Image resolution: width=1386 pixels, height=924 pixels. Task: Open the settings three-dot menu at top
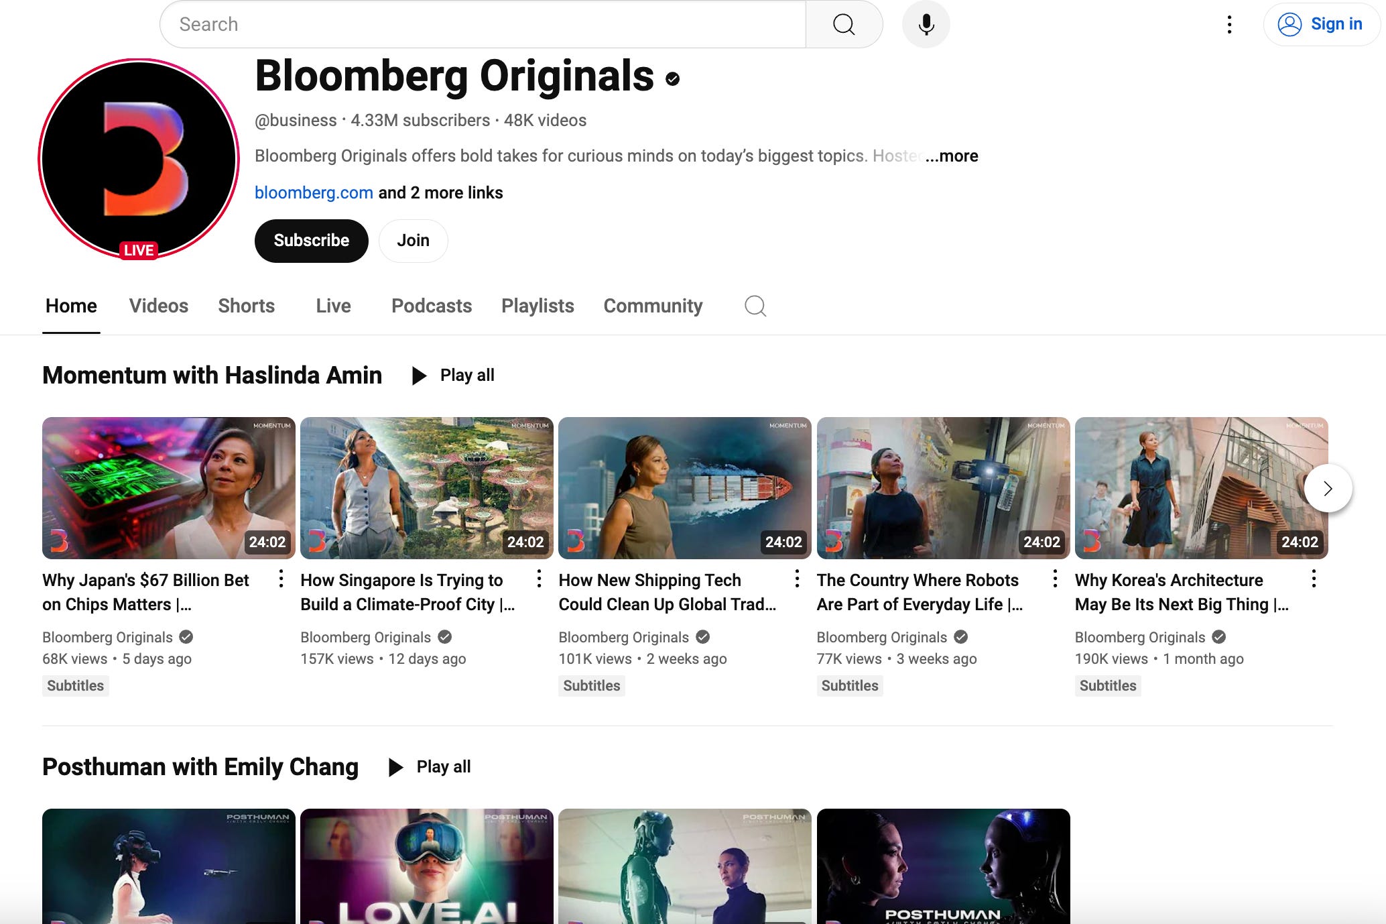coord(1229,24)
